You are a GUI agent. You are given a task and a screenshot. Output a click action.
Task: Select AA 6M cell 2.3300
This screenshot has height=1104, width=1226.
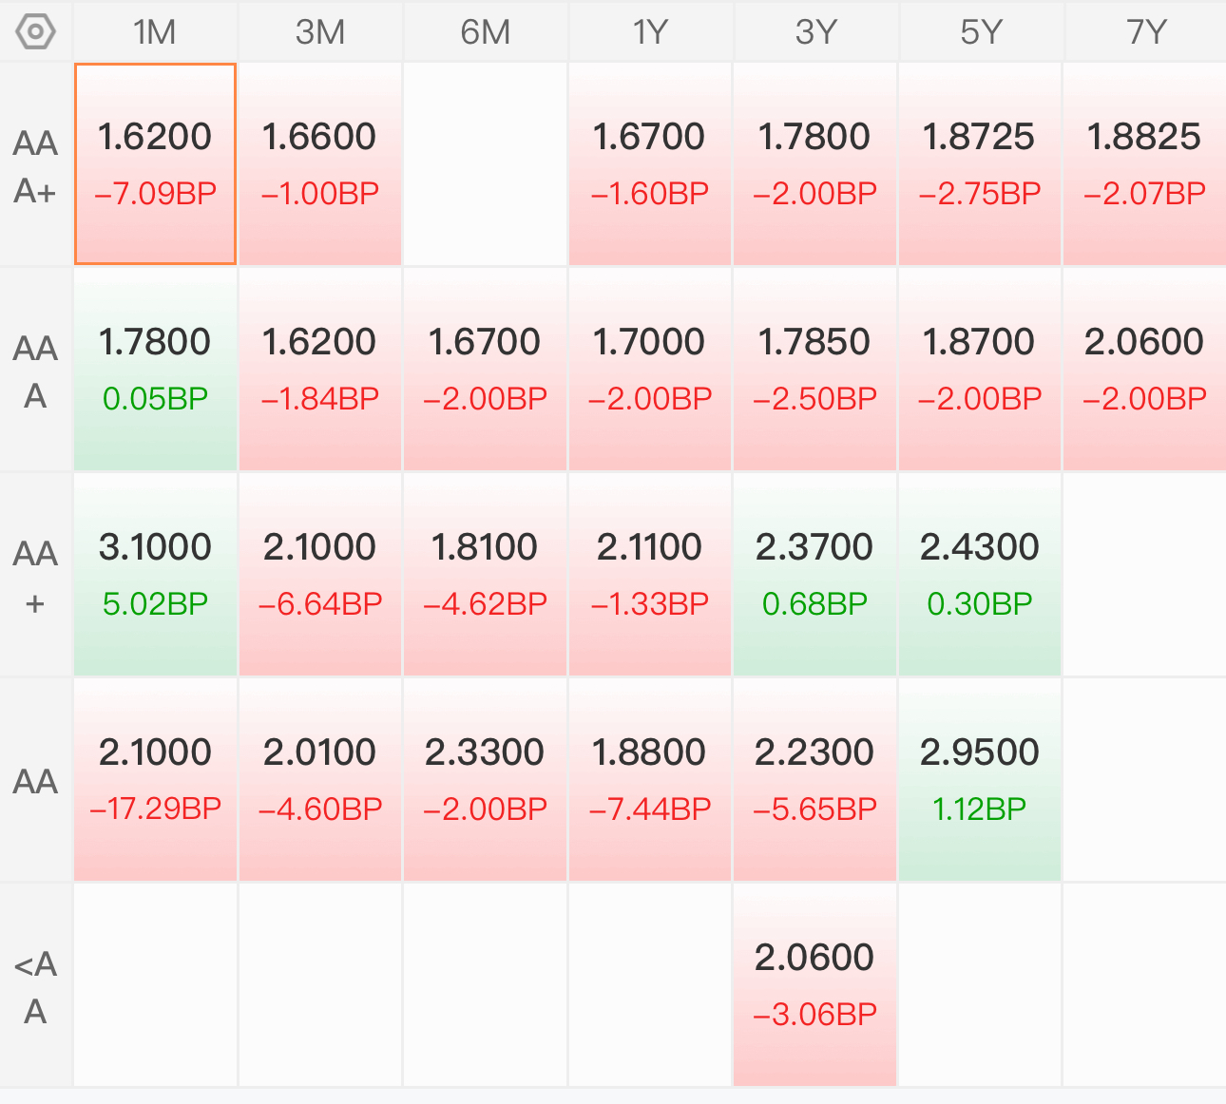pos(486,780)
